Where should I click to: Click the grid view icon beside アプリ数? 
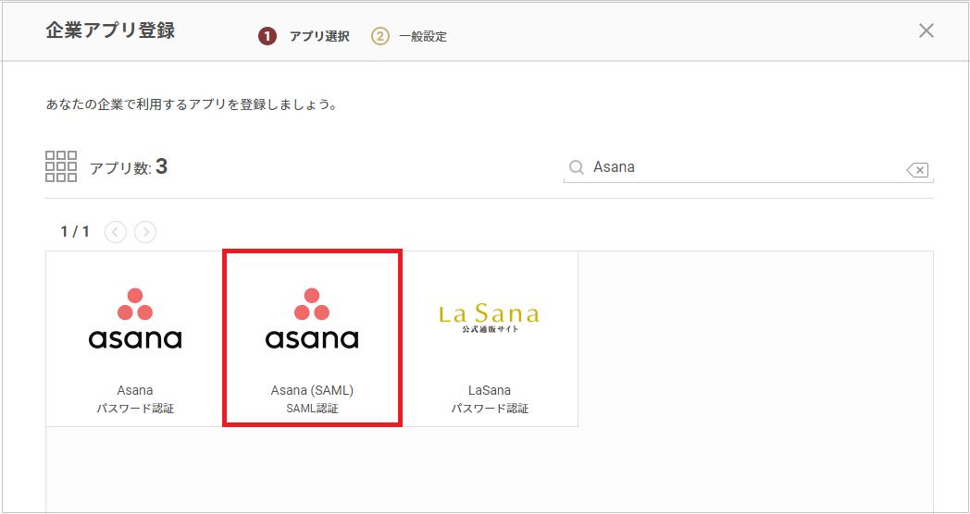pos(61,166)
